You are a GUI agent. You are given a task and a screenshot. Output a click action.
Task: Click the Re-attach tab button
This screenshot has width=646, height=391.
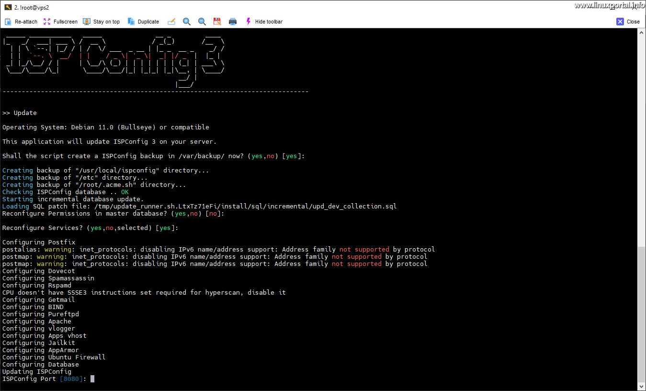point(21,22)
